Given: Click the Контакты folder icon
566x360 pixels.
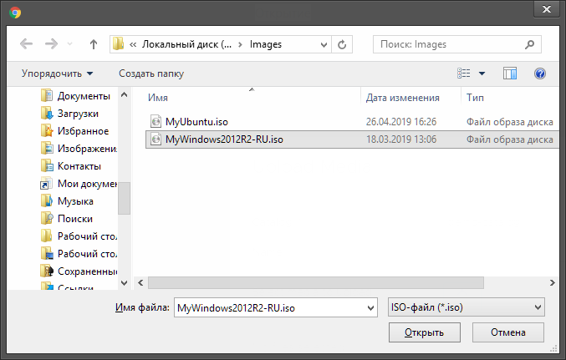Looking at the screenshot, I should (47, 166).
